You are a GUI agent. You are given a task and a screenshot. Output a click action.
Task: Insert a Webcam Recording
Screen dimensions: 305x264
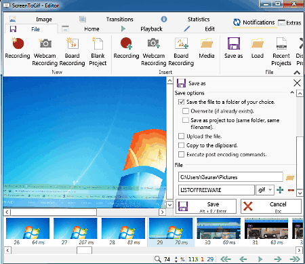[154, 52]
